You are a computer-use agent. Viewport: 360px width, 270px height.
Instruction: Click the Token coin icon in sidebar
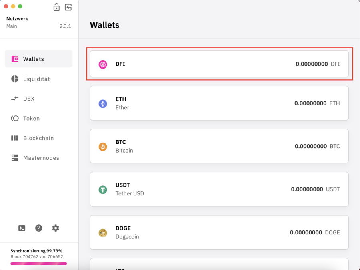point(15,118)
